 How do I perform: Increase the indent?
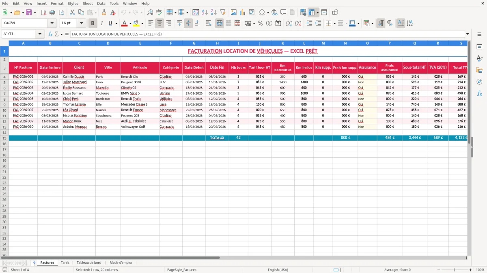(309, 23)
